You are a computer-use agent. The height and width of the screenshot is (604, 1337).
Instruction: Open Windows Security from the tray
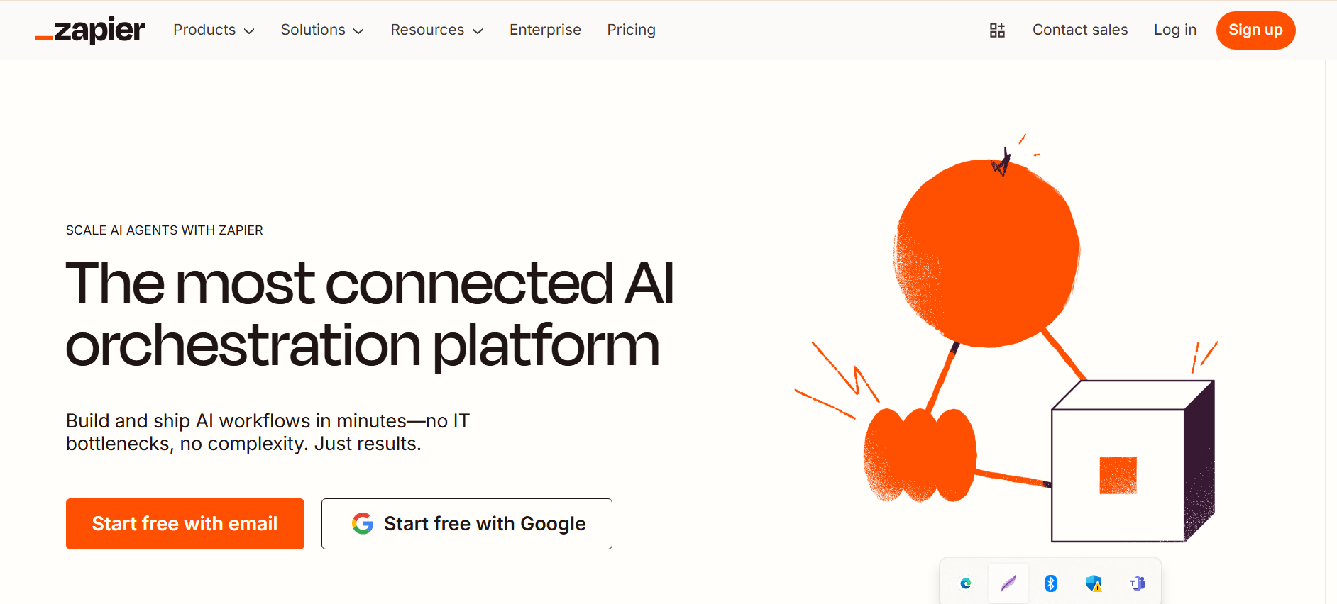coord(1094,583)
